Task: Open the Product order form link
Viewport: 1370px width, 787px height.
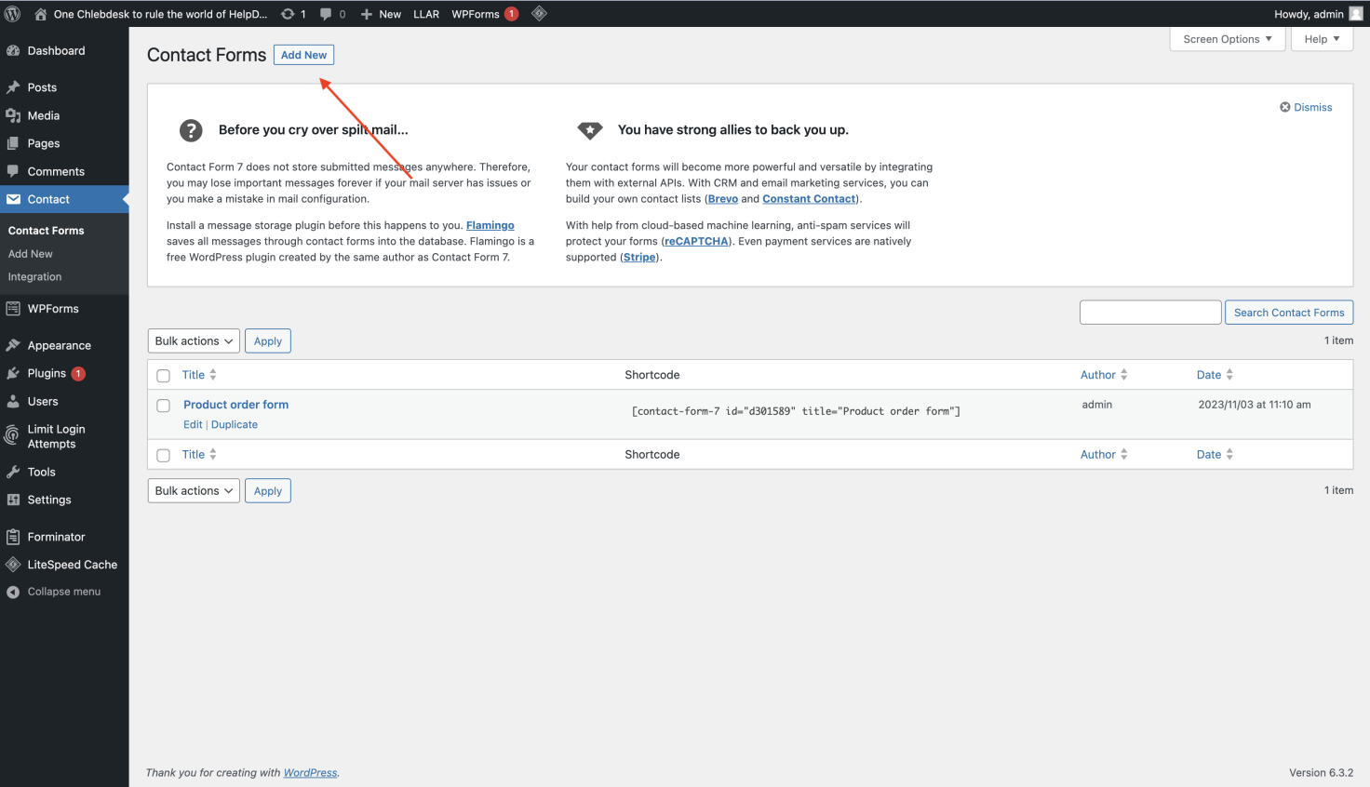Action: (x=235, y=405)
